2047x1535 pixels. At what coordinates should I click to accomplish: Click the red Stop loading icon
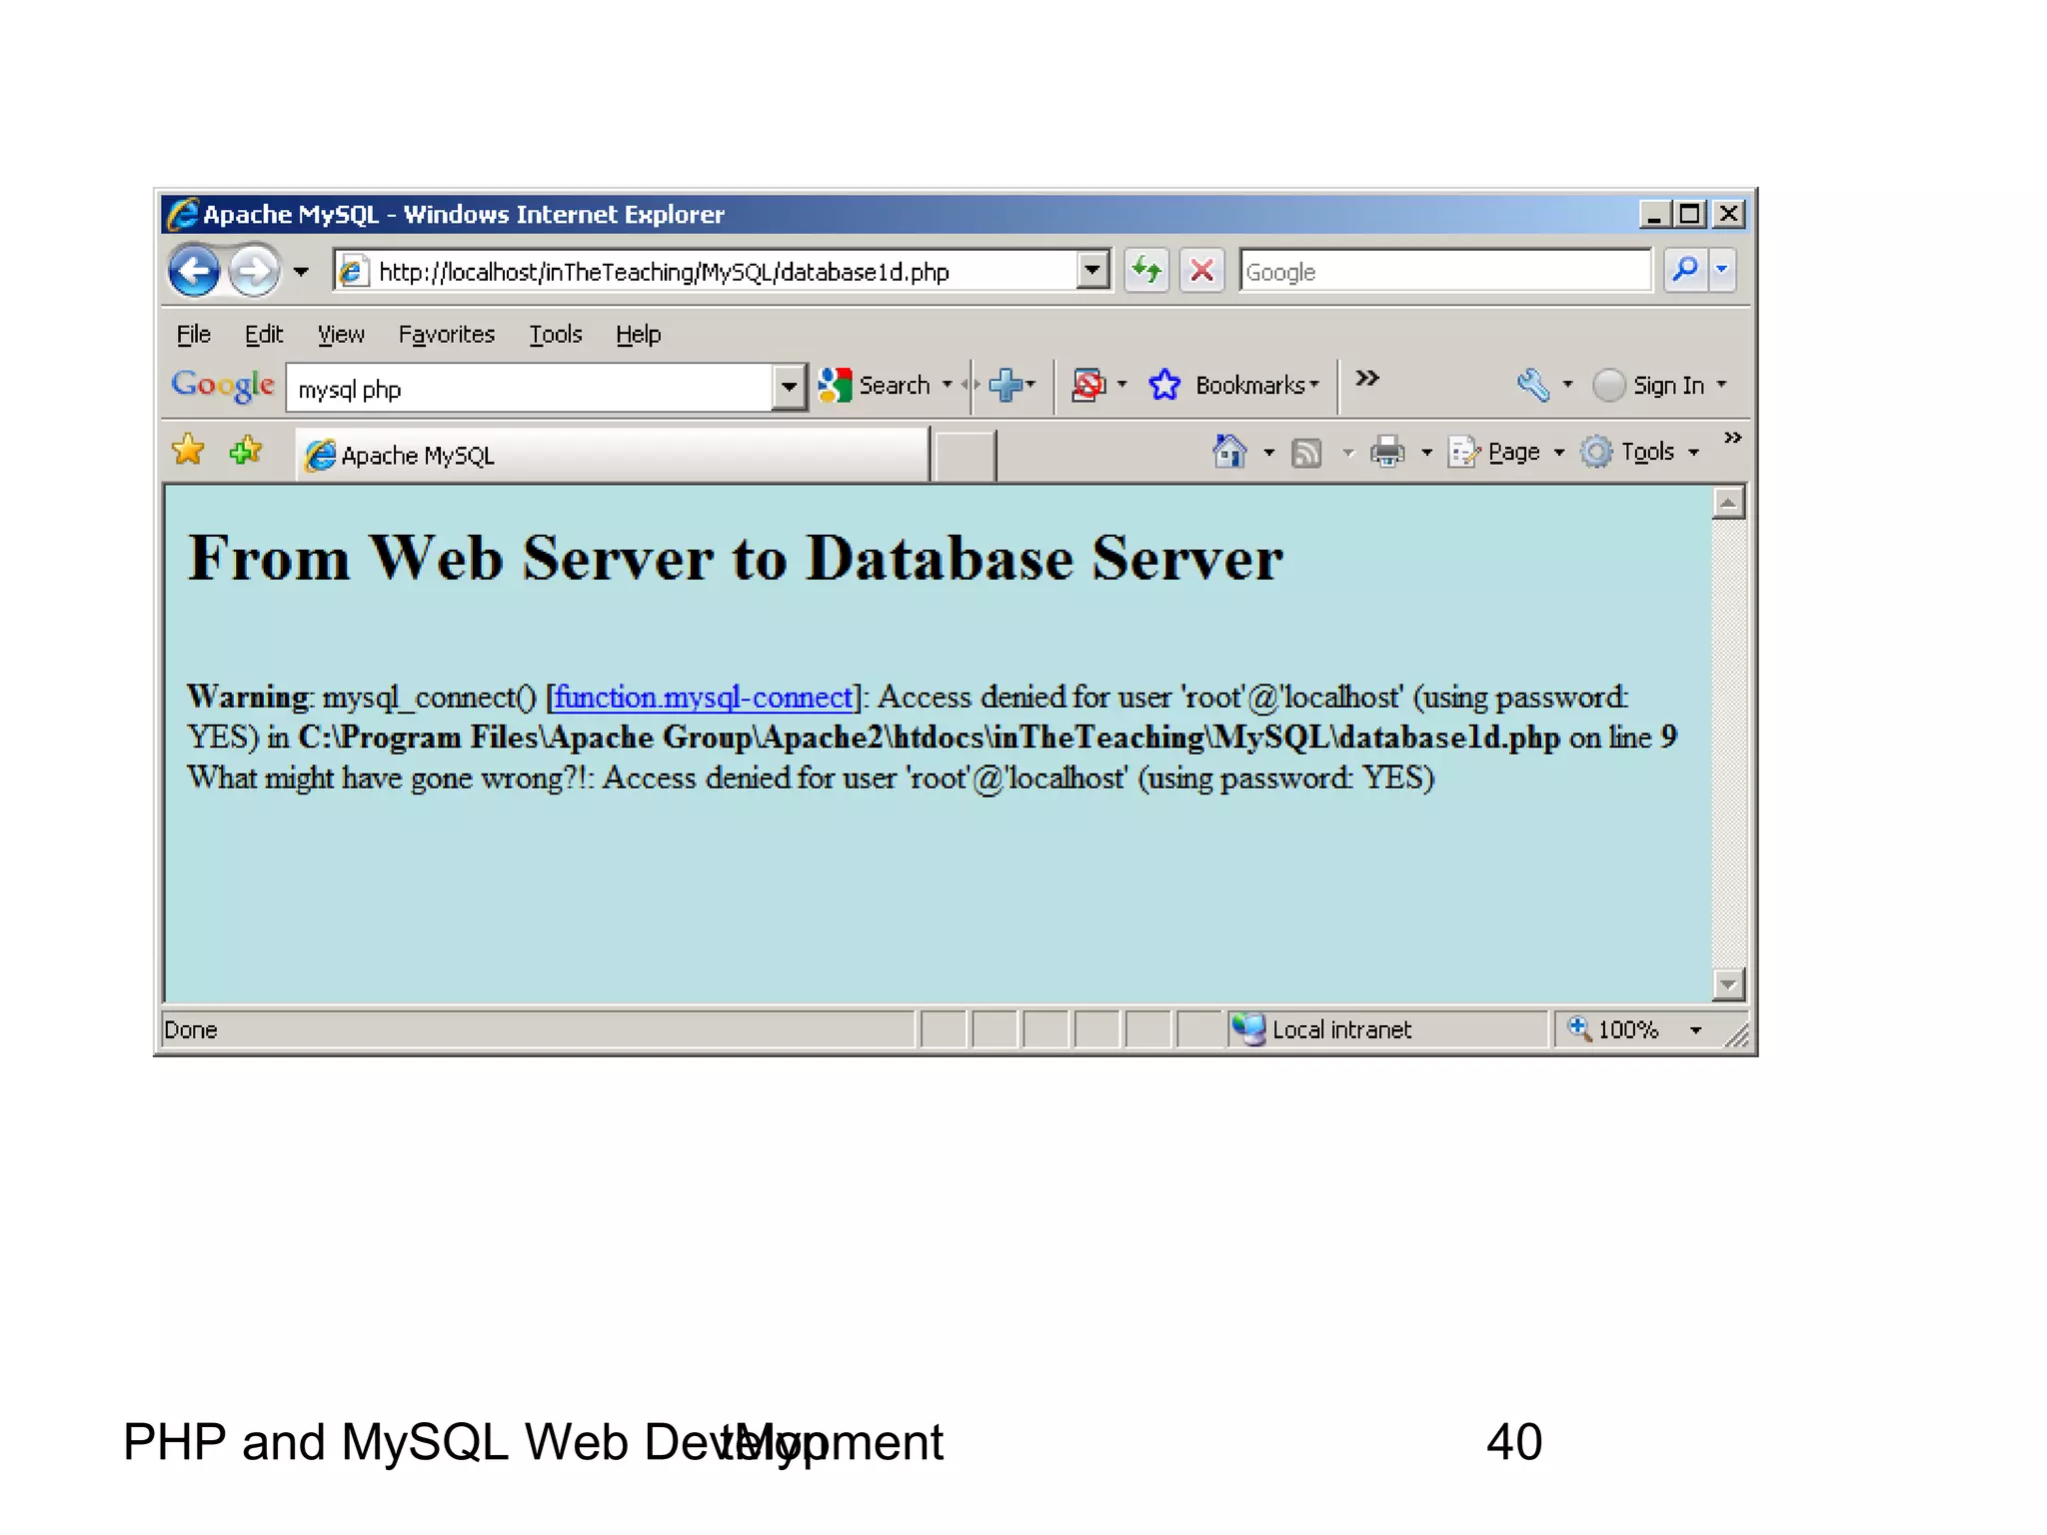1201,270
